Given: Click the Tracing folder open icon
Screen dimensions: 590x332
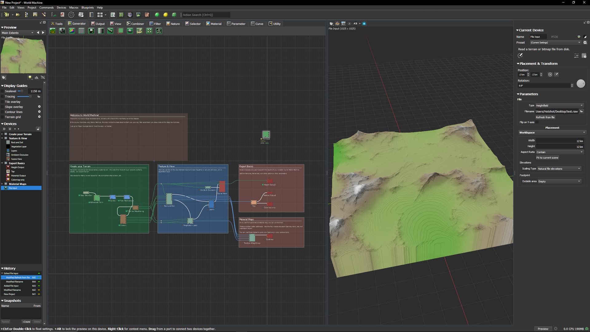Looking at the screenshot, I should point(39,97).
